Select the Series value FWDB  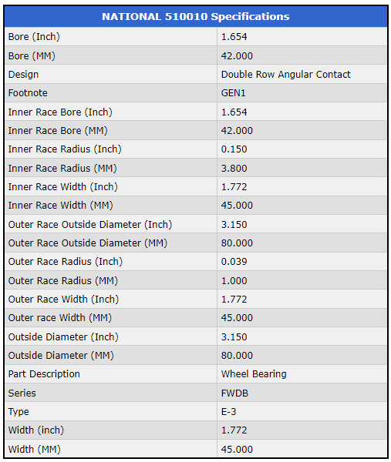pos(234,393)
